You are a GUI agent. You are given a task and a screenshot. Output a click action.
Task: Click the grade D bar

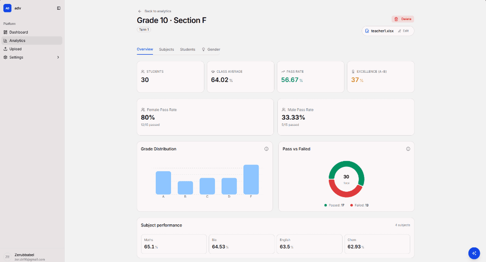pos(229,186)
